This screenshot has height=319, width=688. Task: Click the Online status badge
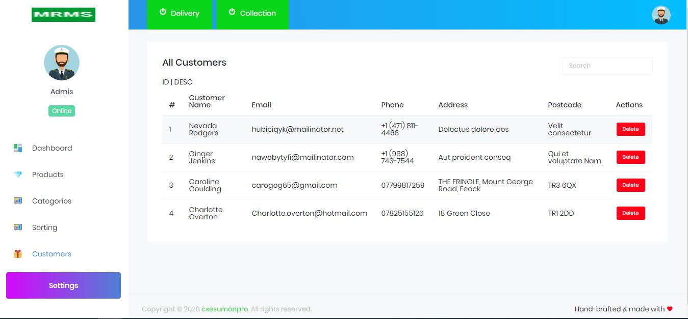[x=62, y=111]
